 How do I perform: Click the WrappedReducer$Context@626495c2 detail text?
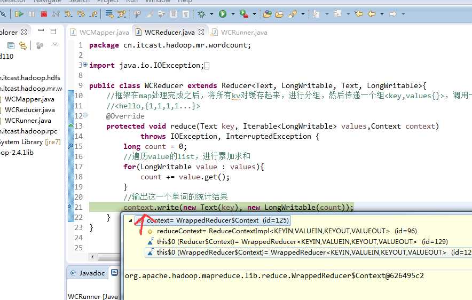[274, 275]
